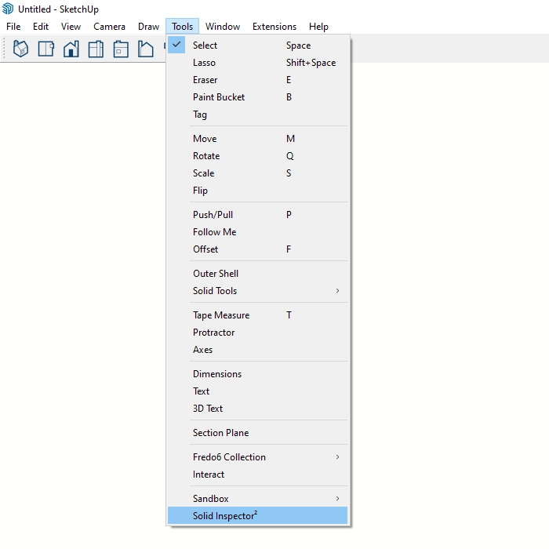Image resolution: width=549 pixels, height=549 pixels.
Task: Launch Solid Inspector² from the menu
Action: [x=258, y=516]
